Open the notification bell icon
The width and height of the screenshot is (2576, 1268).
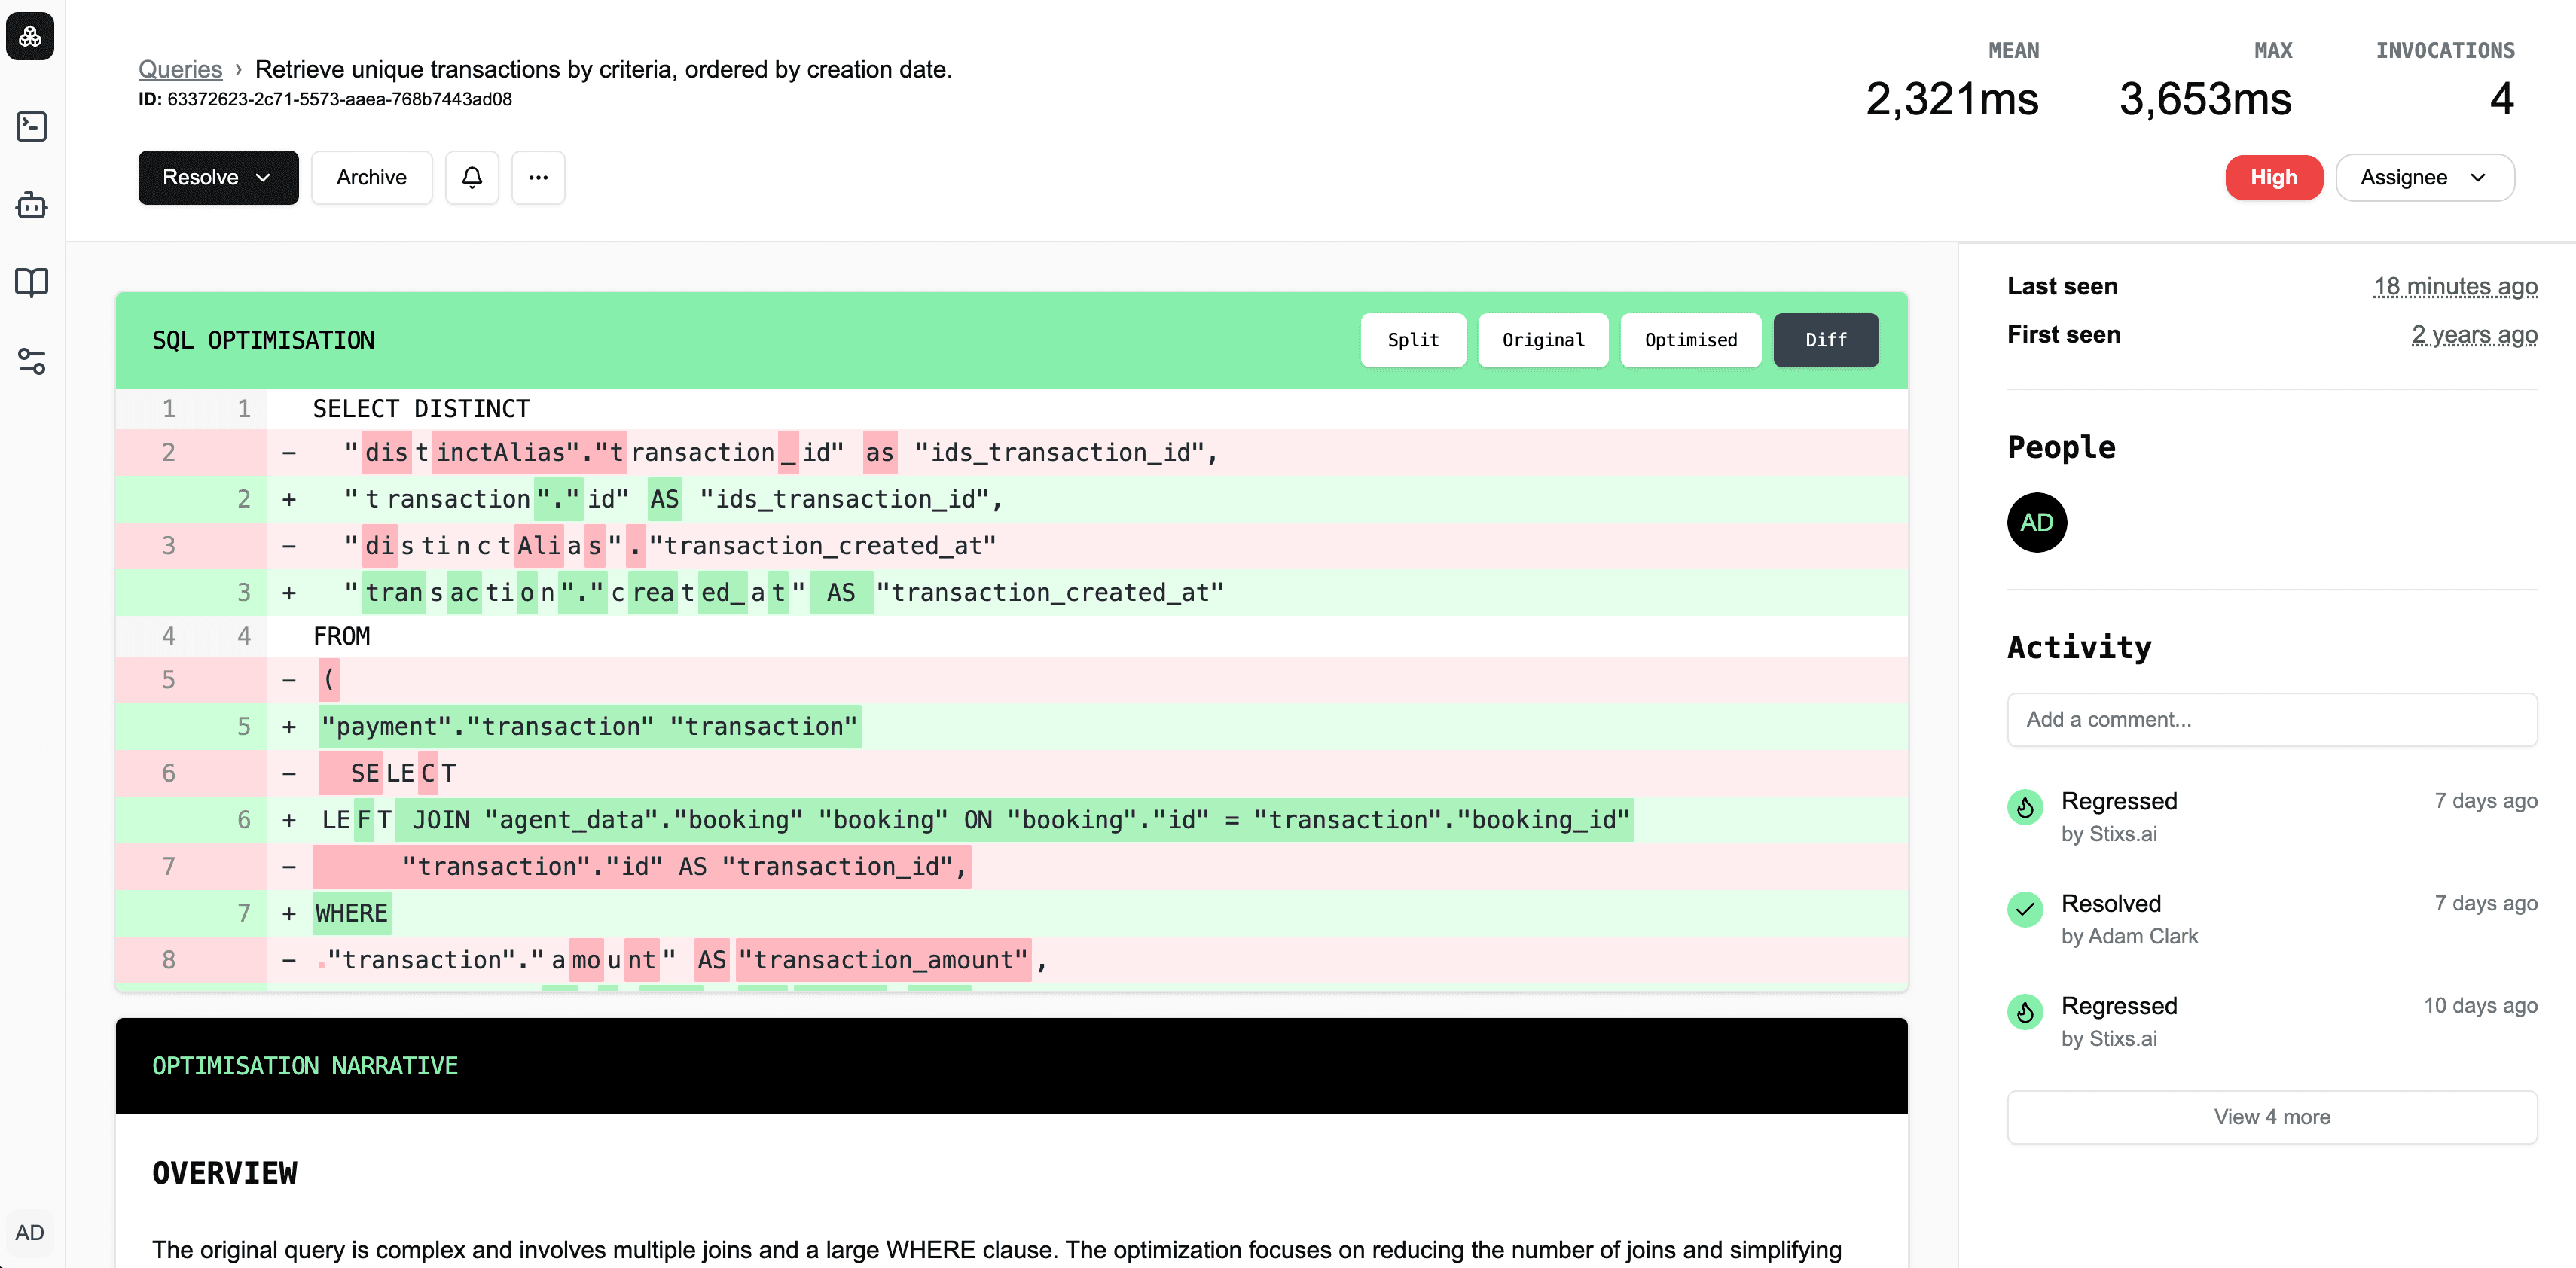(471, 177)
